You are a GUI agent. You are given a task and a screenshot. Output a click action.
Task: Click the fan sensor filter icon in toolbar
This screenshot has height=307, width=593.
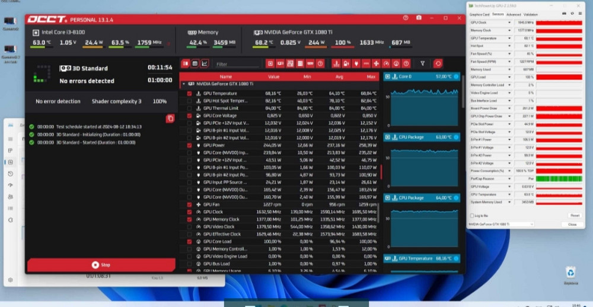[376, 63]
